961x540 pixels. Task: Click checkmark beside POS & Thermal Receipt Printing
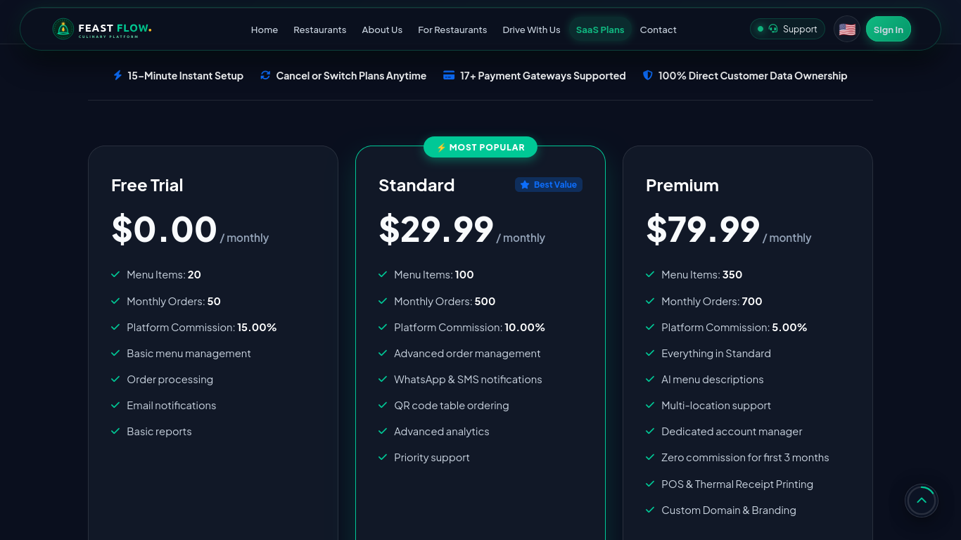pos(650,484)
